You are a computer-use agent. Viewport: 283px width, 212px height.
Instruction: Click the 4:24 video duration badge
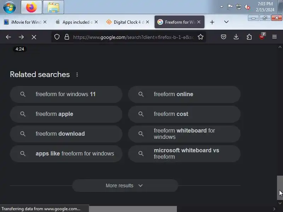pyautogui.click(x=20, y=49)
